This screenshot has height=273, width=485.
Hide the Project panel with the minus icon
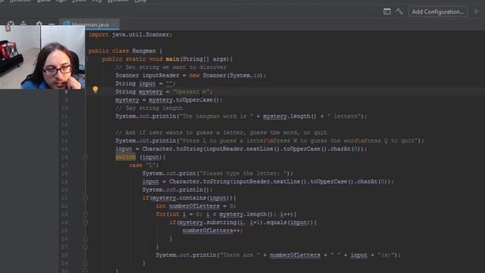click(x=52, y=24)
